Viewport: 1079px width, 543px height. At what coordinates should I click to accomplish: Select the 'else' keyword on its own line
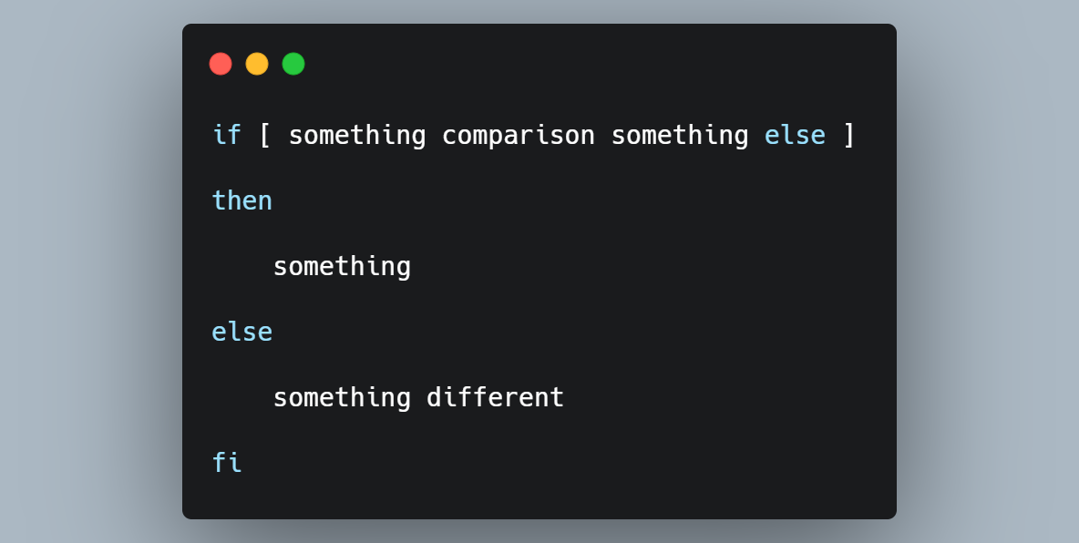click(241, 332)
